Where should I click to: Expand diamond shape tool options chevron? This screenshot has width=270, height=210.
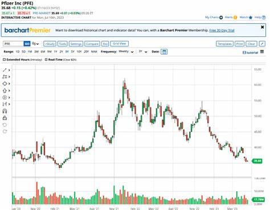click(9, 84)
